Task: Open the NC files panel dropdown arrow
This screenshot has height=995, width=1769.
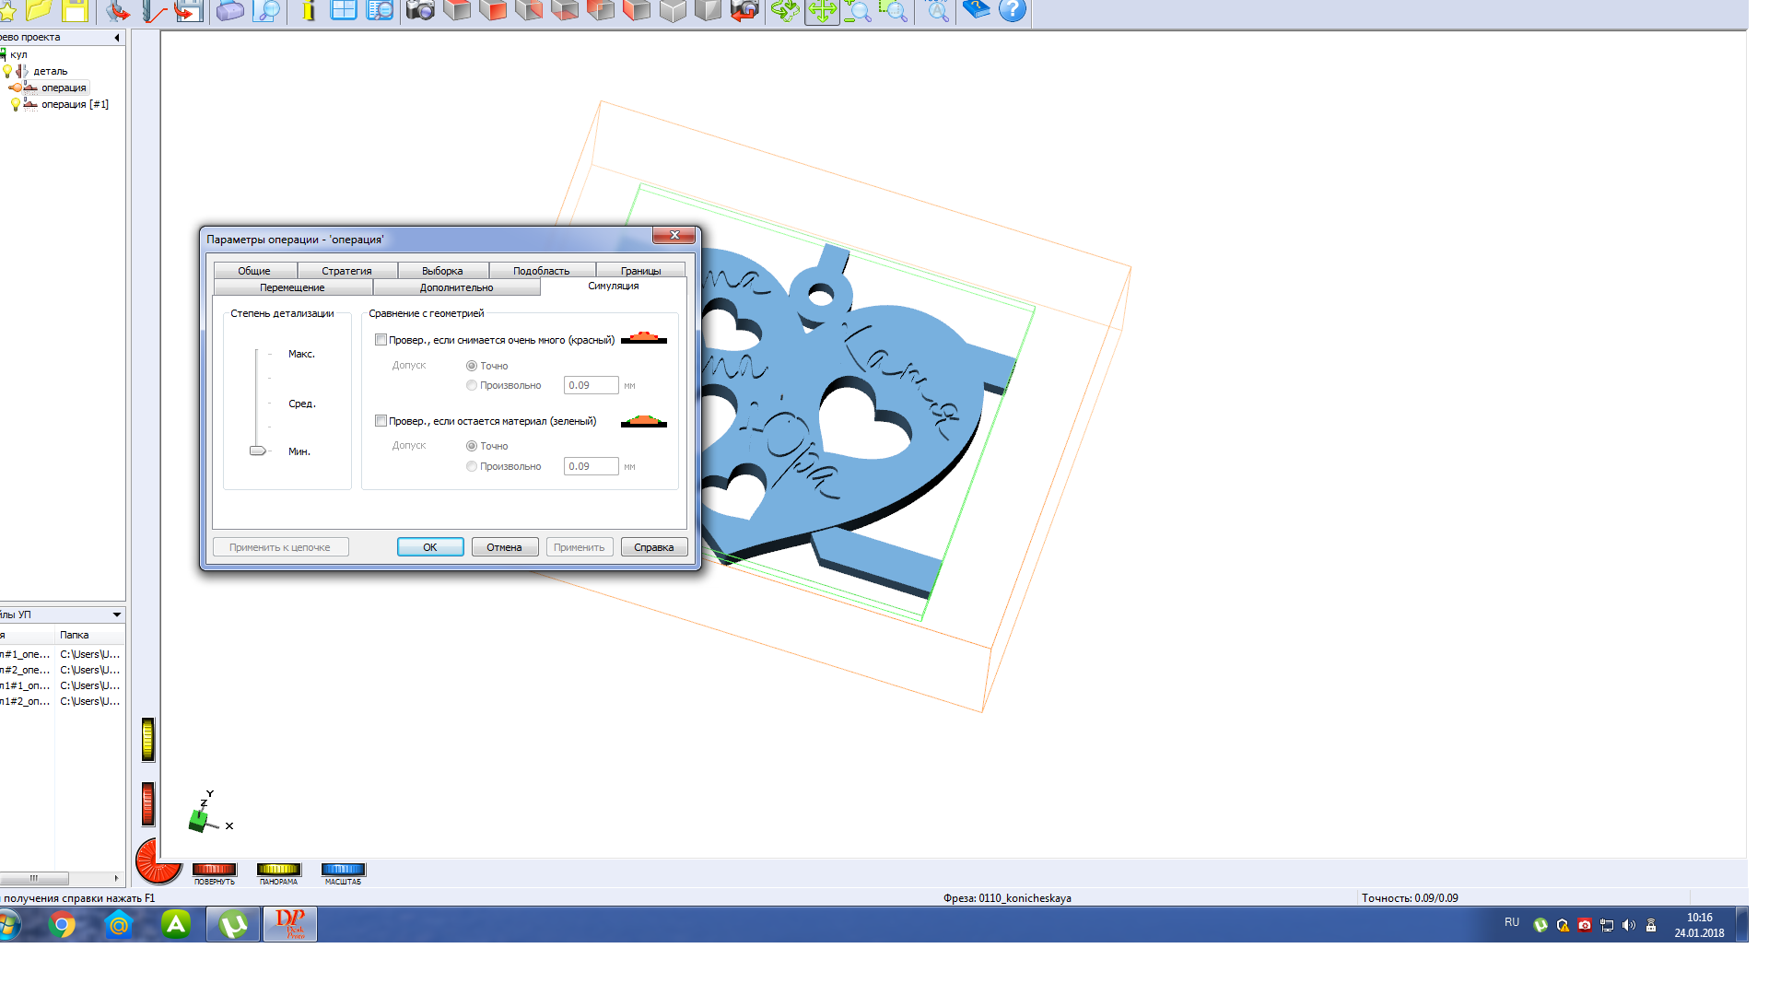Action: tap(117, 615)
